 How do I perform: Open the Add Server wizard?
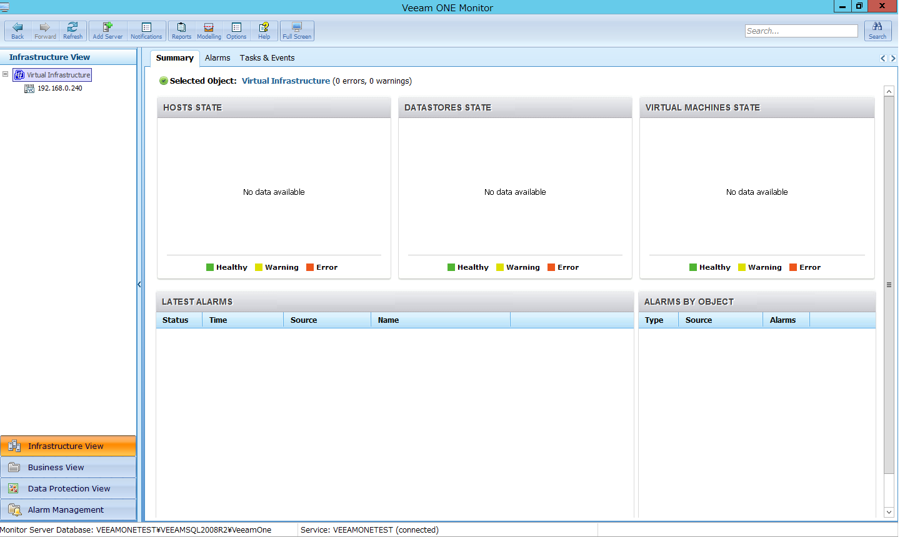(107, 31)
